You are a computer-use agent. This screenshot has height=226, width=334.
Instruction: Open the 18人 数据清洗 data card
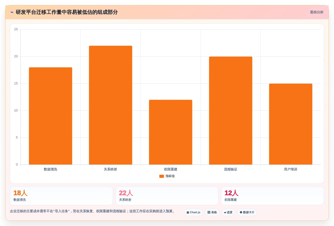pyautogui.click(x=61, y=196)
